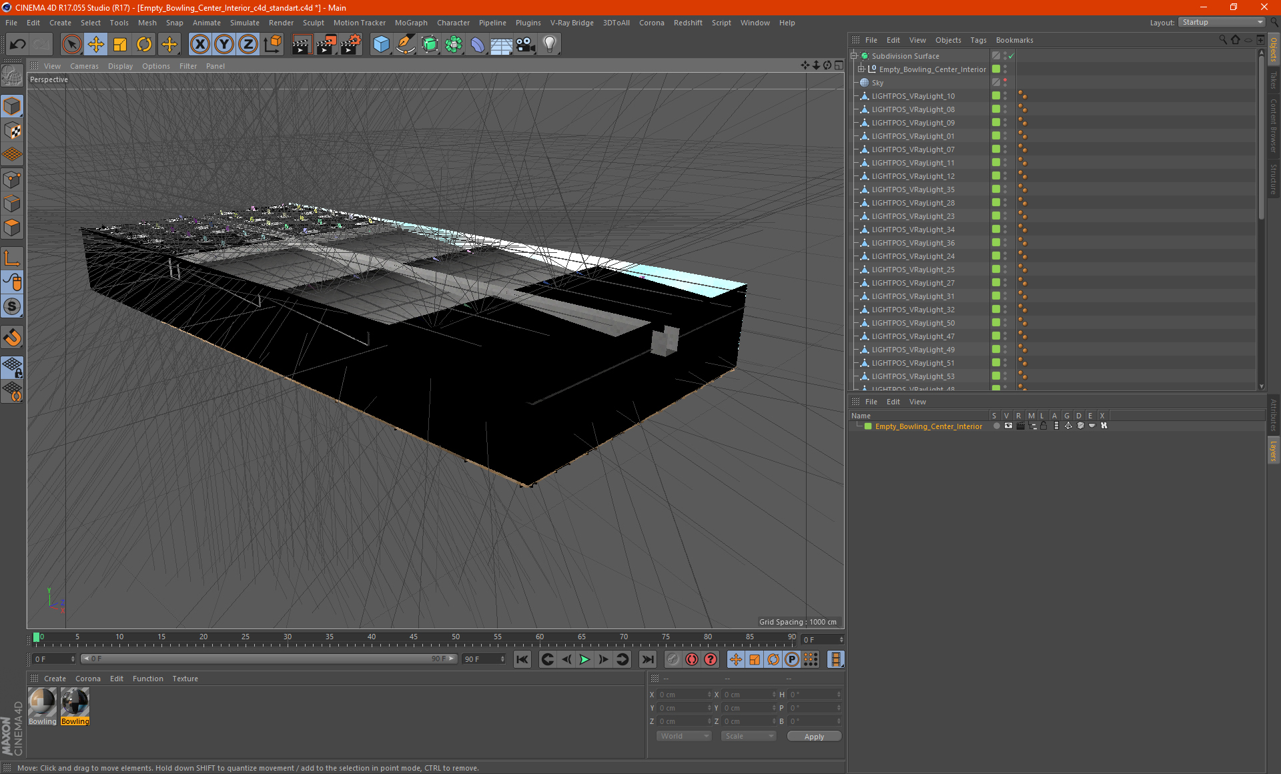The width and height of the screenshot is (1281, 774).
Task: Select the first Bowling material thumbnail
Action: [43, 703]
